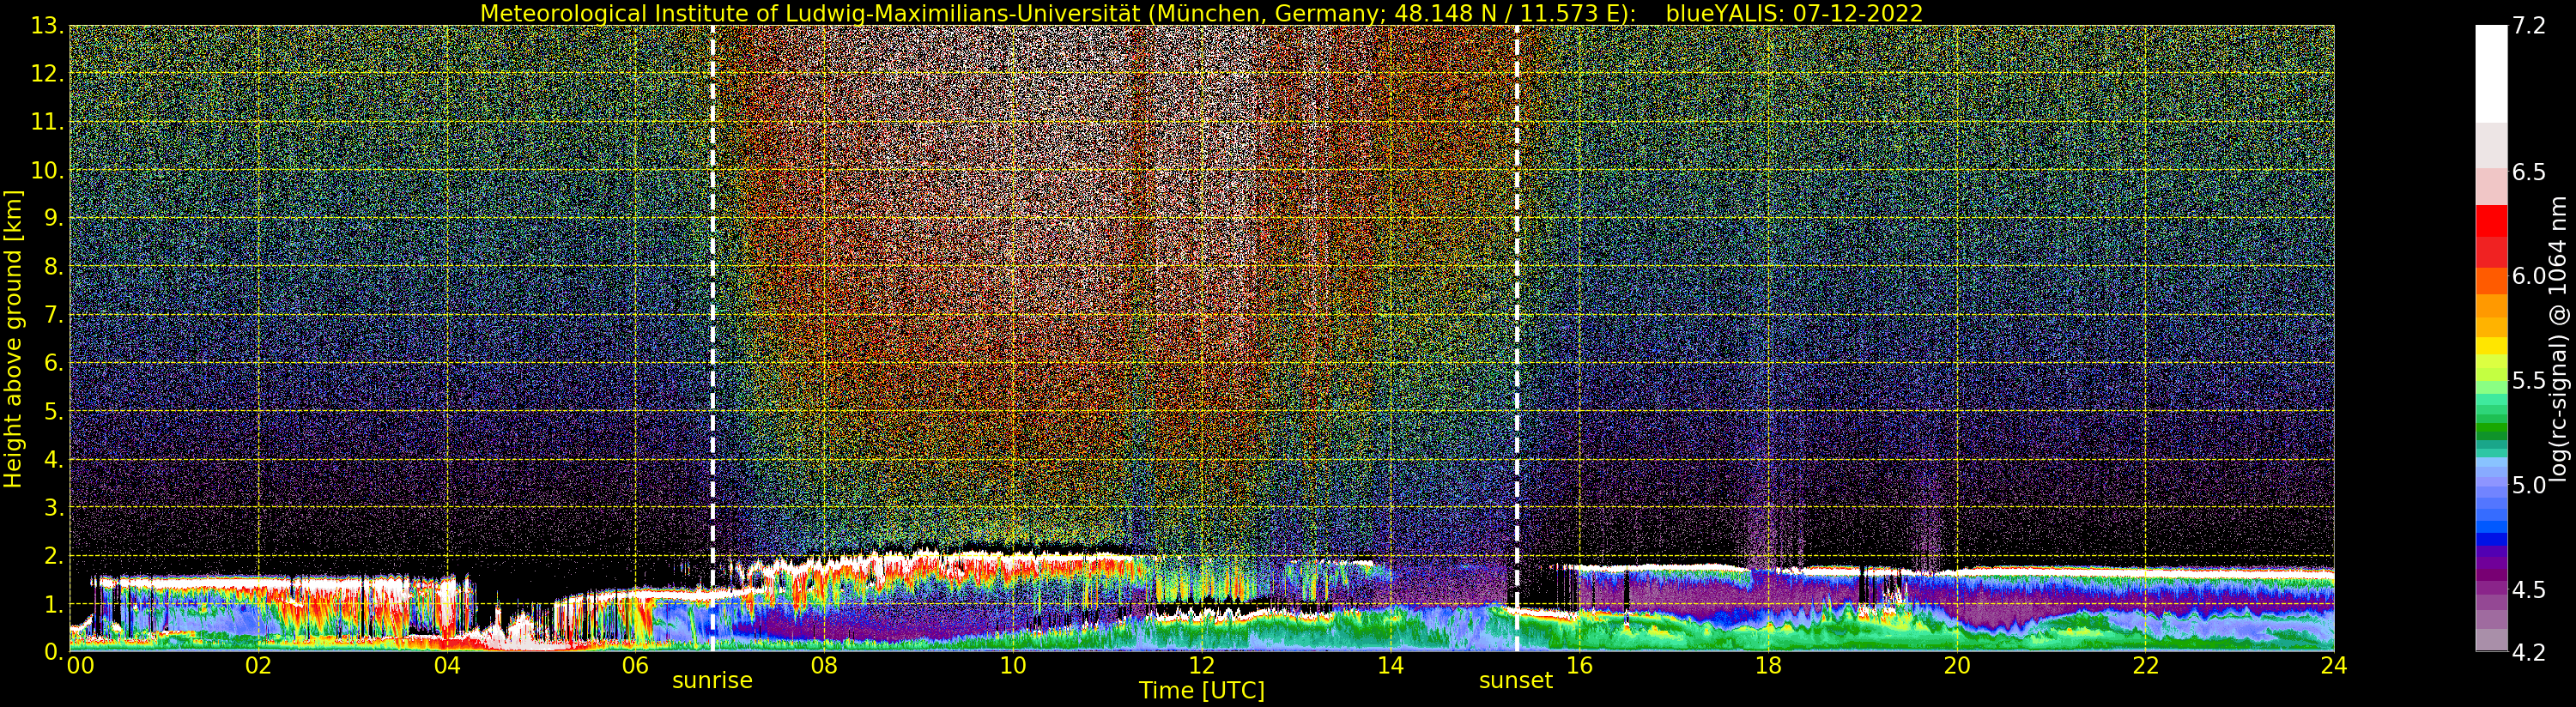Click the colorbar value "5.5"
The image size is (2576, 707).
click(x=2529, y=381)
